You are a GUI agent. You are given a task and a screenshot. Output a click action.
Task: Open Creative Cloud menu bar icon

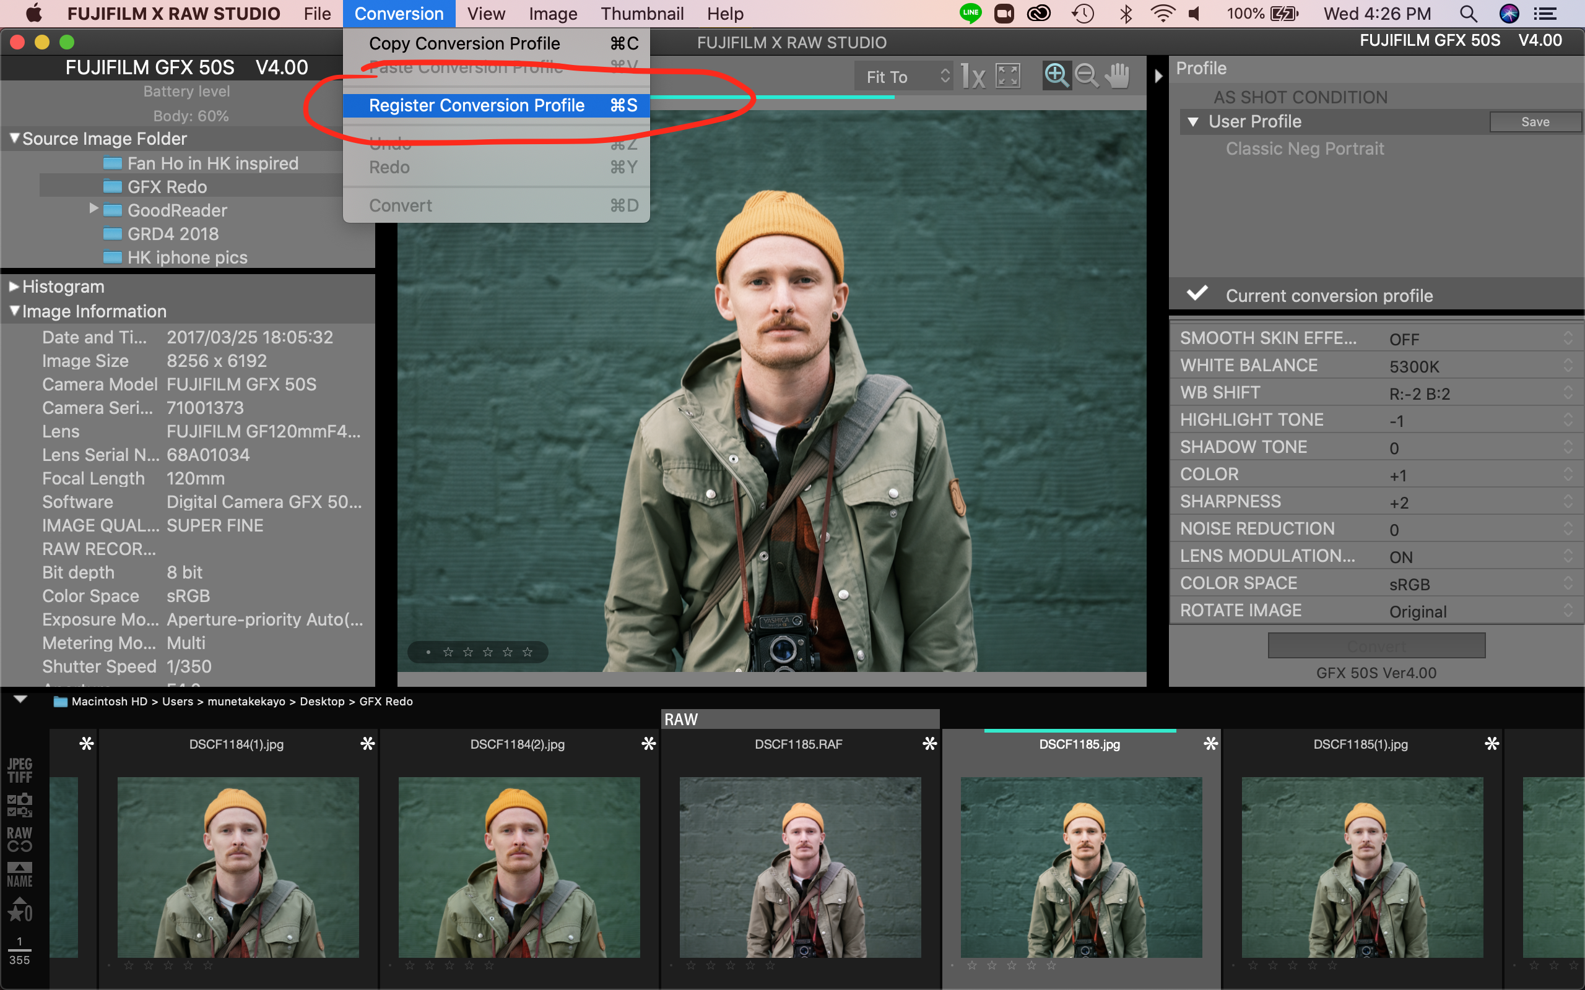coord(1039,13)
